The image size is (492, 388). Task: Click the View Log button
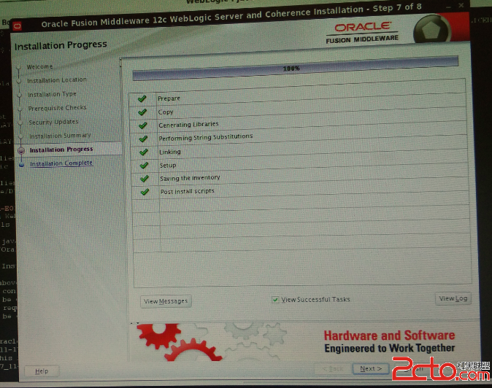(453, 298)
